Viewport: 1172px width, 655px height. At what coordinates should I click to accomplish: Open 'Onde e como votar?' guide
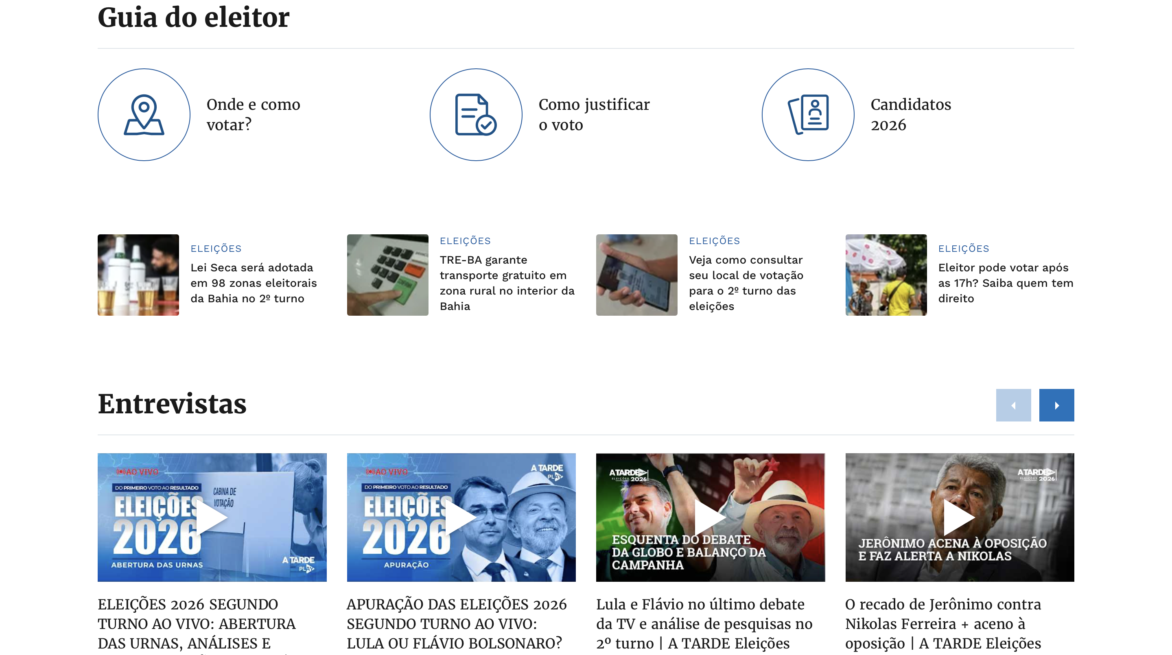coord(254,115)
